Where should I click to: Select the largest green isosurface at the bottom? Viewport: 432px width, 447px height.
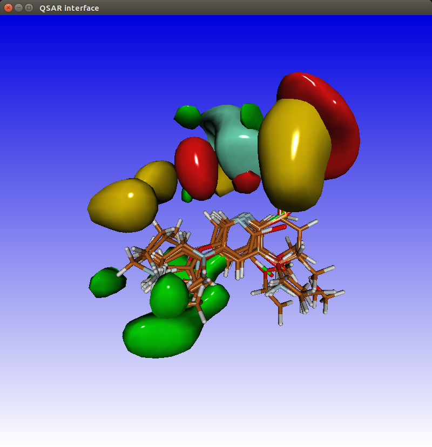157,335
